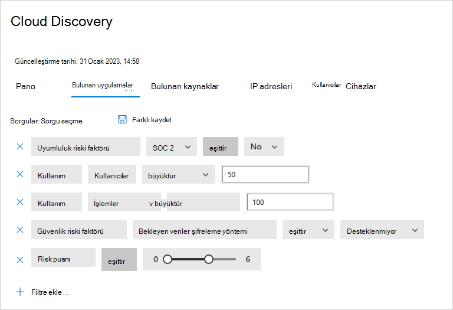Image resolution: width=453 pixels, height=310 pixels.
Task: Open the eşittir dropdown in Güvenlik row
Action: coord(308,230)
